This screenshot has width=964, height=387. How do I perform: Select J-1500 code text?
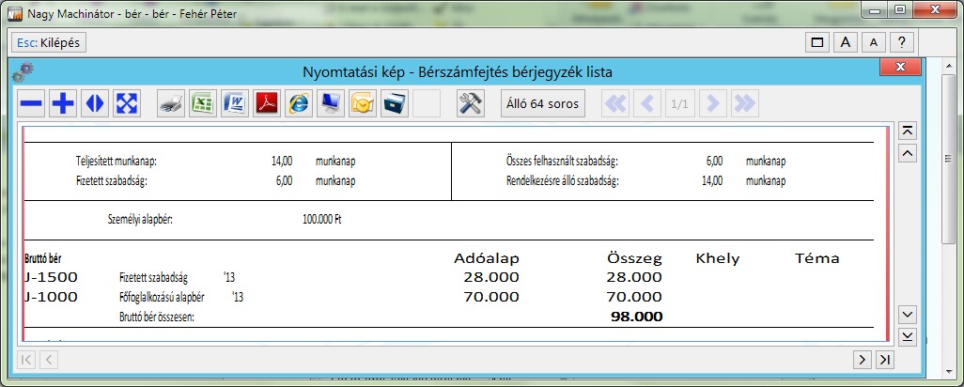click(51, 277)
